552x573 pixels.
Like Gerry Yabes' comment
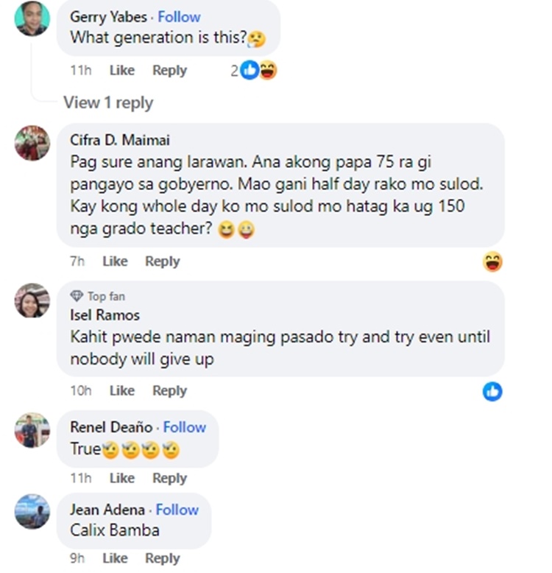[121, 71]
